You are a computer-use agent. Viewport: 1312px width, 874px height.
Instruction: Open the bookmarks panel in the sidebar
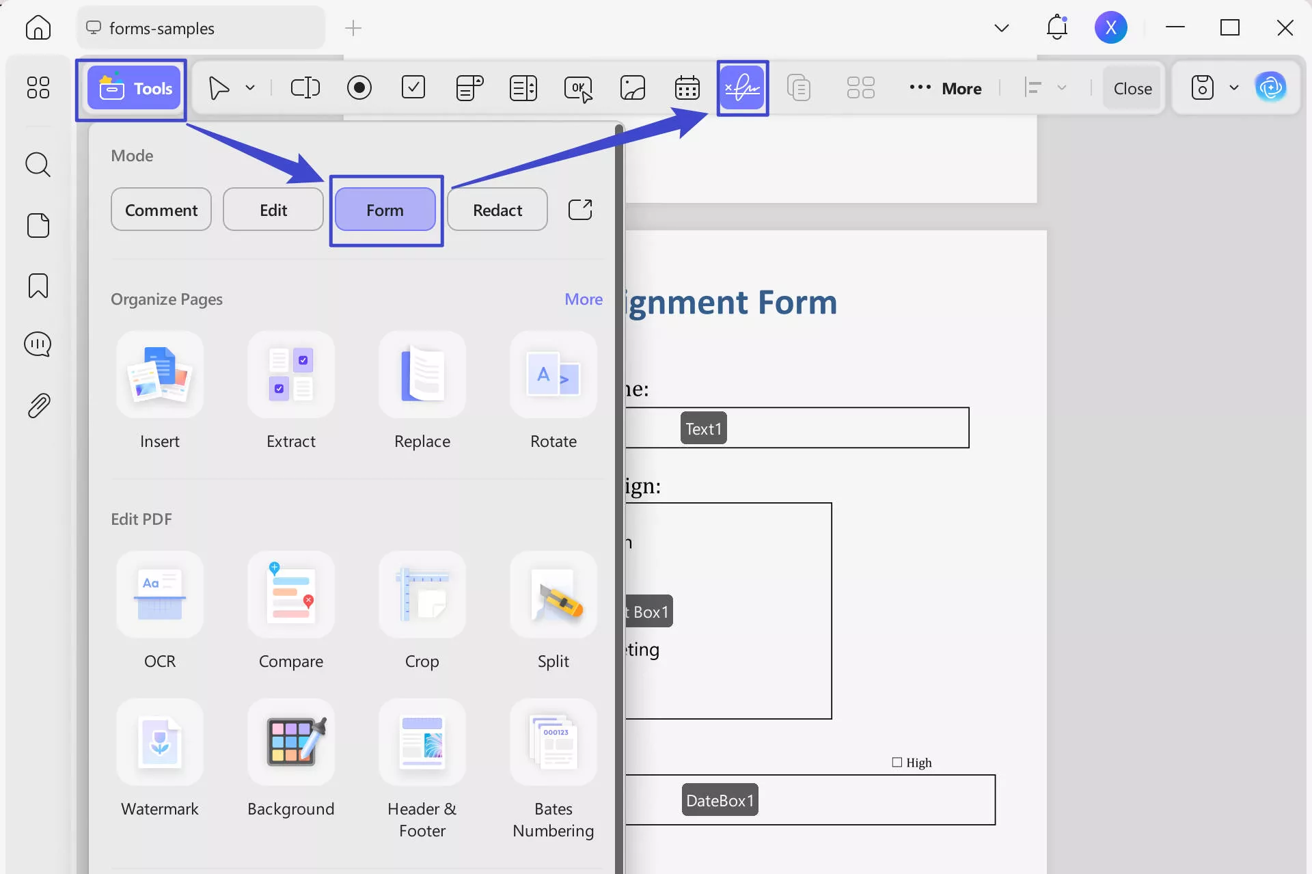[x=38, y=285]
